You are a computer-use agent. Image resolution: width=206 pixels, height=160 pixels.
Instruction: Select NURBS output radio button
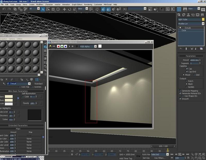coord(186,87)
